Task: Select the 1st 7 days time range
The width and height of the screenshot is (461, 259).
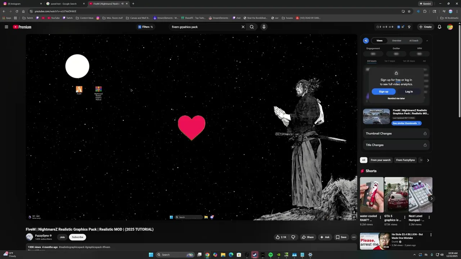Action: click(x=390, y=61)
